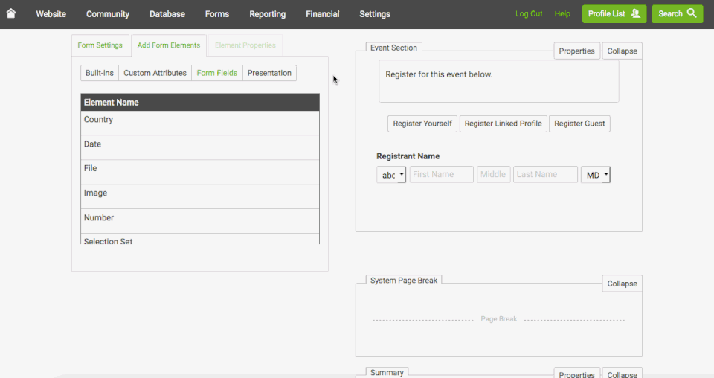714x378 pixels.
Task: Open Summary section Properties
Action: coord(576,373)
